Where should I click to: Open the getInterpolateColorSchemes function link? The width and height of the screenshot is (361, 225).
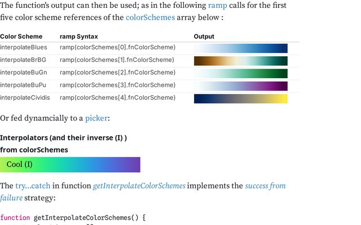coord(139,186)
